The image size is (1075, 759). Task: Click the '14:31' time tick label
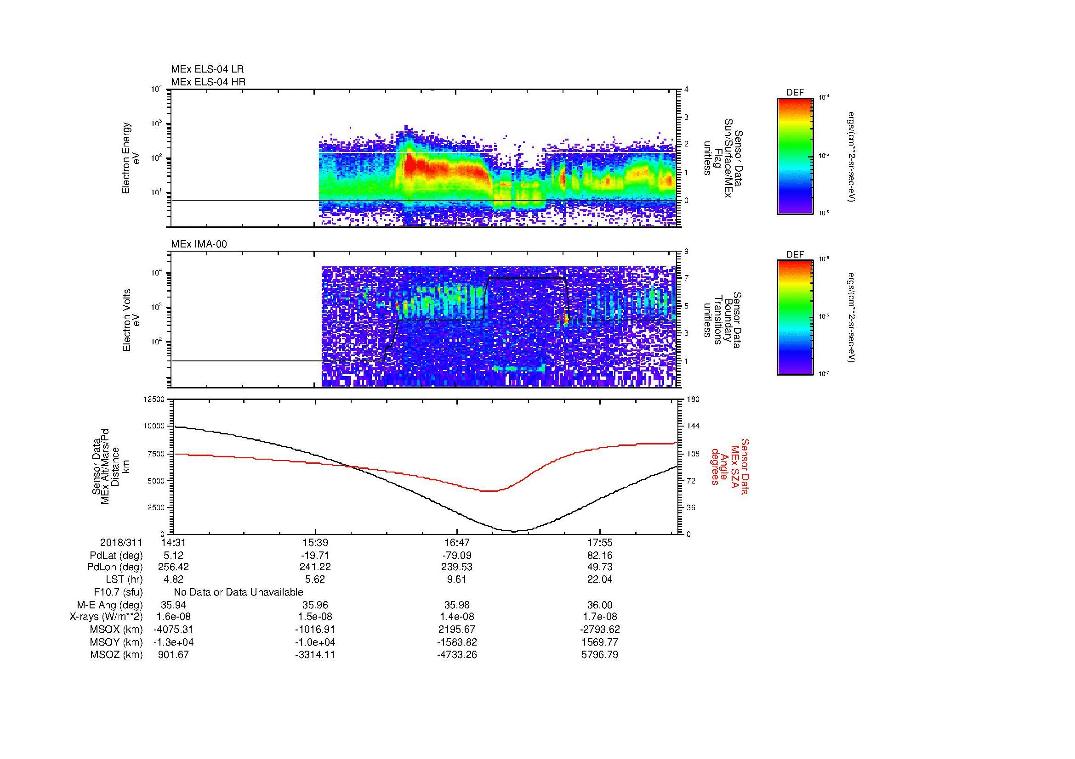coord(173,542)
